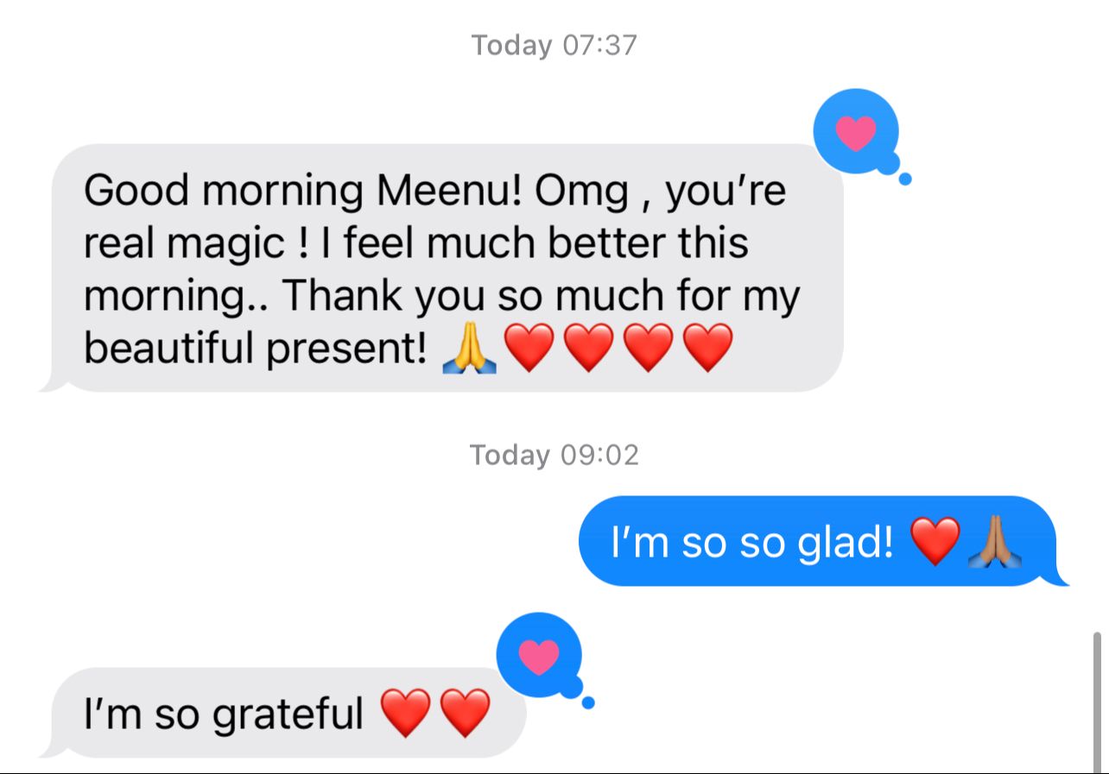
Task: Click the "Today 09:02" timestamp
Action: [x=554, y=455]
